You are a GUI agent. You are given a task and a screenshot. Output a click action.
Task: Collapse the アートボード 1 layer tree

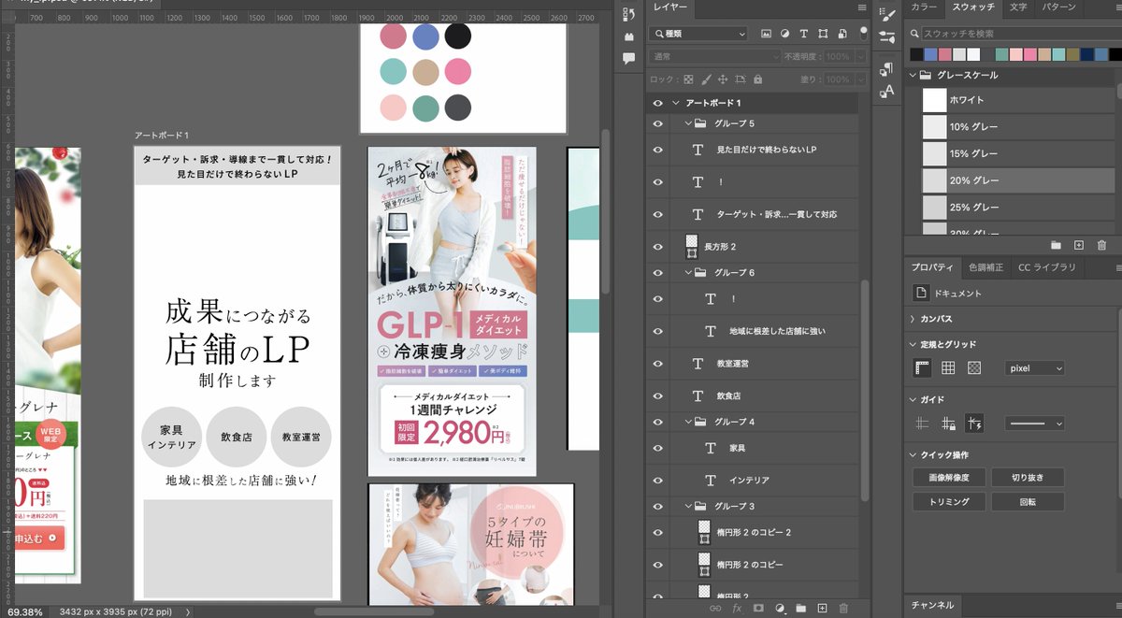(675, 103)
